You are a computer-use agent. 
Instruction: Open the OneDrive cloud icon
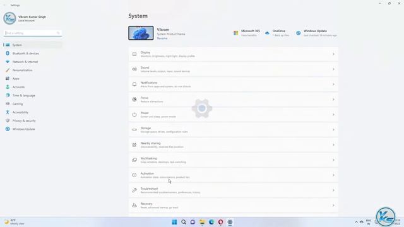coord(267,33)
